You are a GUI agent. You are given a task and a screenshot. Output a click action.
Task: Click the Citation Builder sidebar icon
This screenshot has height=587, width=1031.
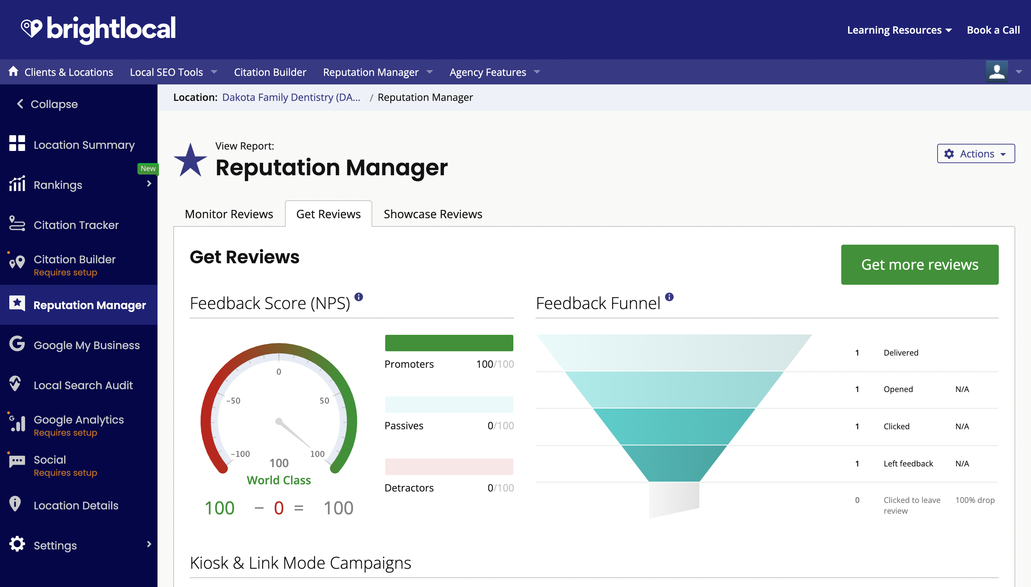pyautogui.click(x=16, y=262)
